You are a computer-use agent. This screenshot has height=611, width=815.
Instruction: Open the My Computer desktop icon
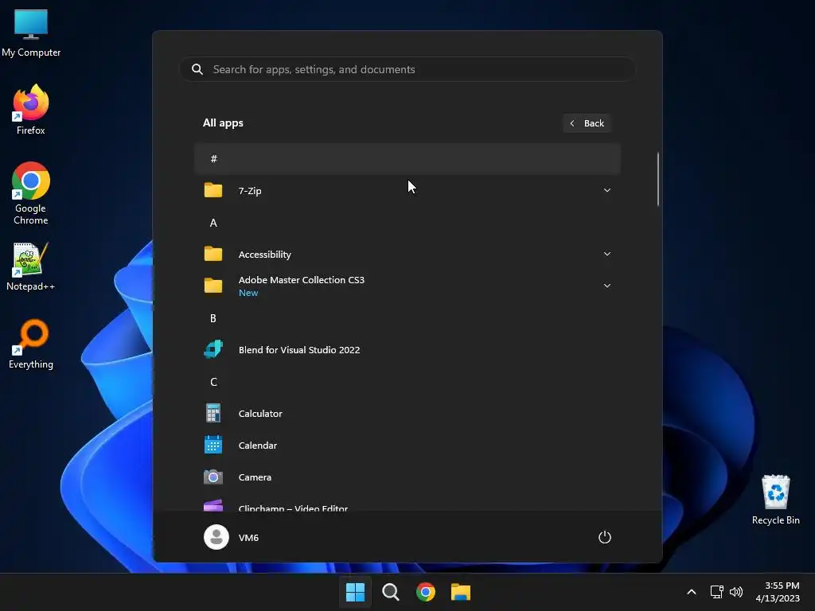click(x=31, y=32)
